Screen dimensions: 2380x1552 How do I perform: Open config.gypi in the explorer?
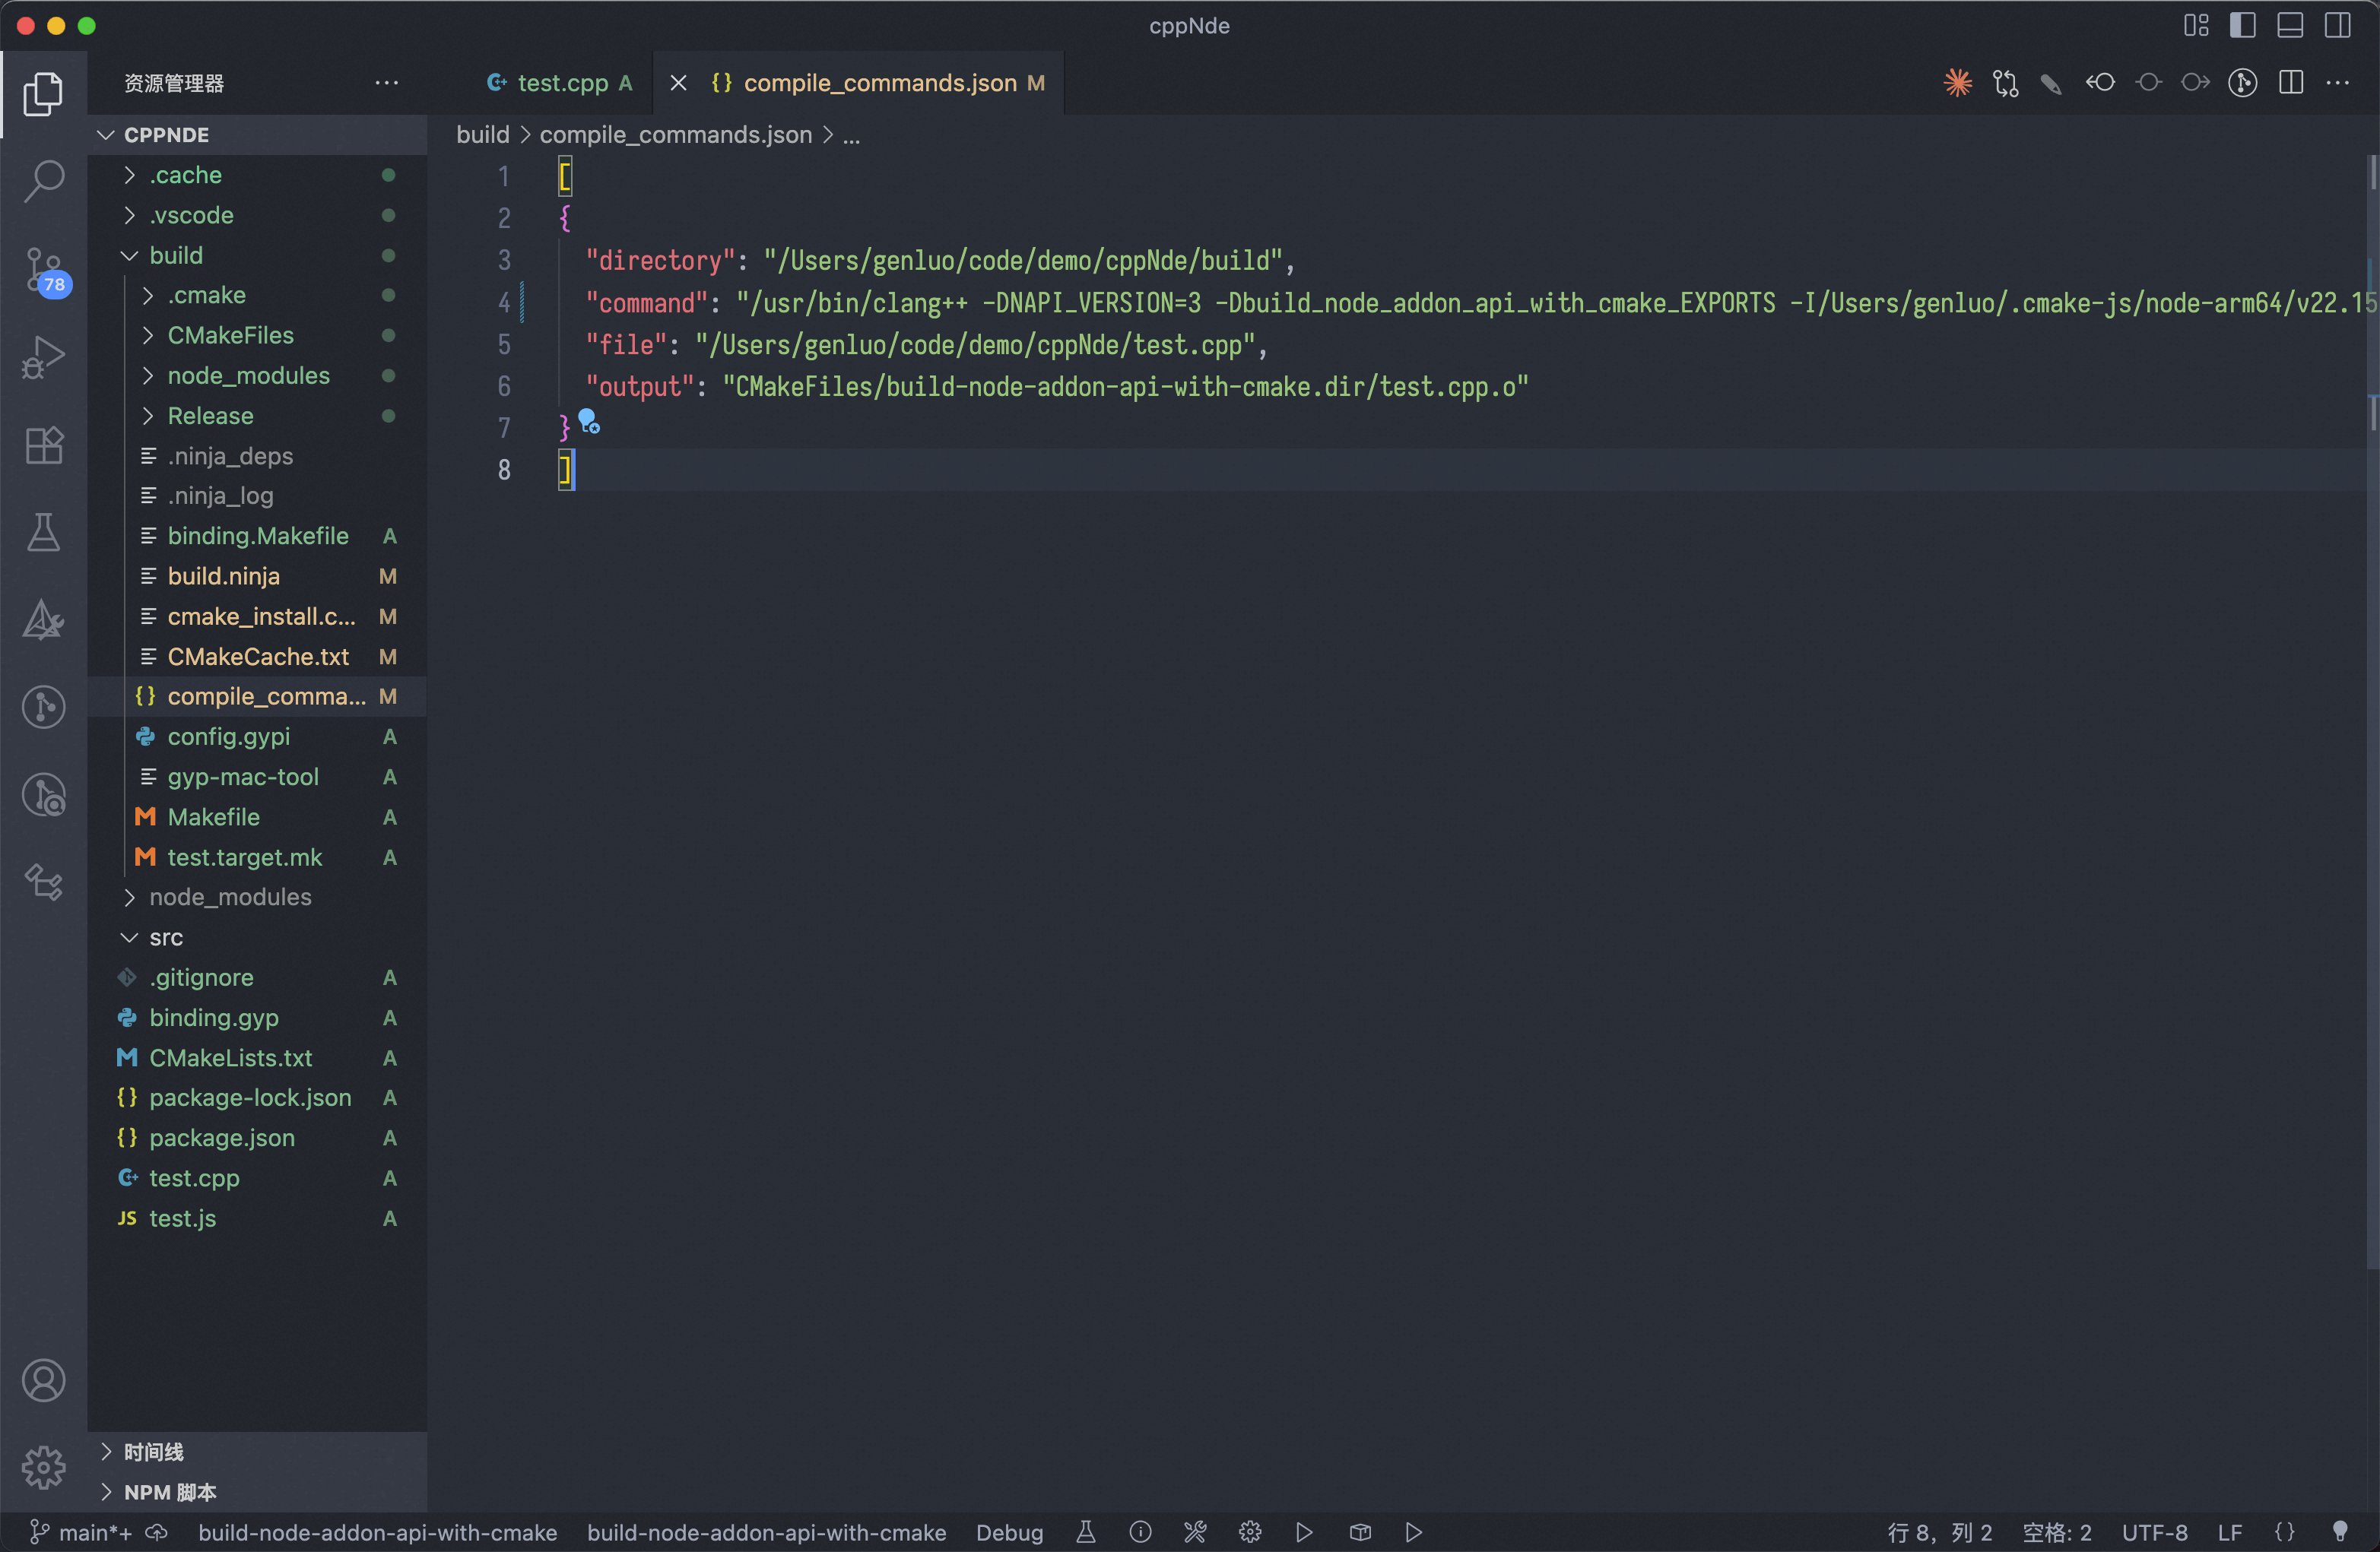[x=257, y=736]
